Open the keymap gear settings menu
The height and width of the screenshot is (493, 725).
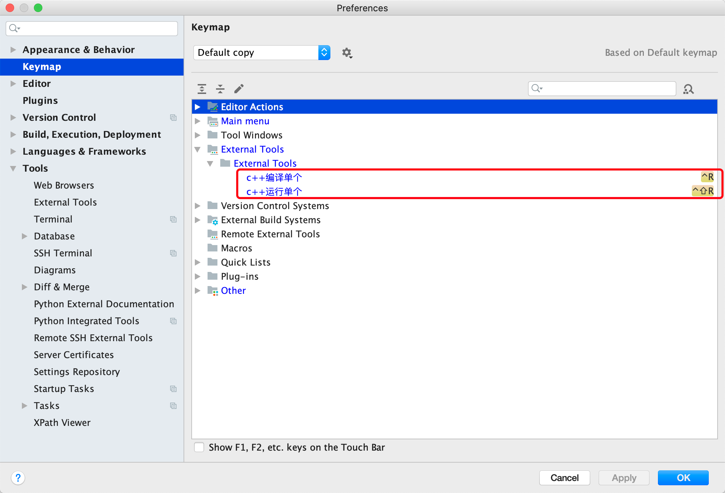(x=347, y=53)
